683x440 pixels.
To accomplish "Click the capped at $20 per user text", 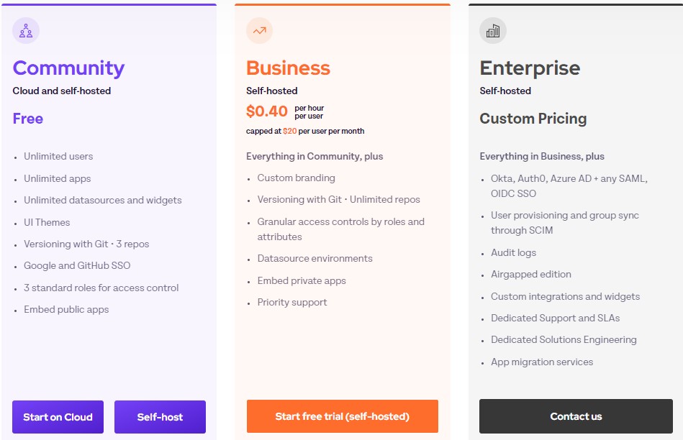I will [305, 131].
